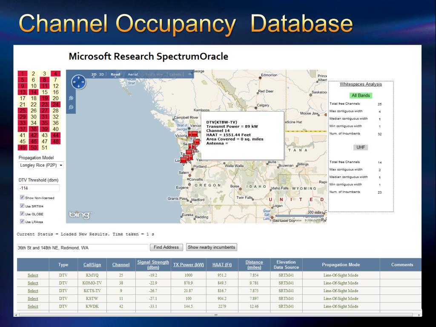Select the Road map style
The height and width of the screenshot is (327, 436).
(x=115, y=74)
